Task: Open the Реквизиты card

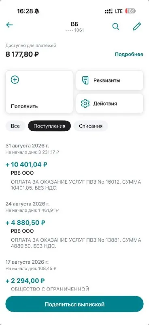Action: click(x=110, y=80)
